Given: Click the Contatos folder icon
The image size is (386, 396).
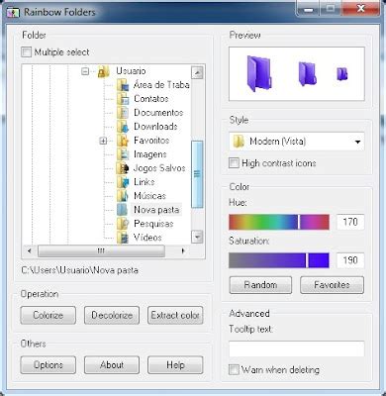Looking at the screenshot, I should (123, 99).
